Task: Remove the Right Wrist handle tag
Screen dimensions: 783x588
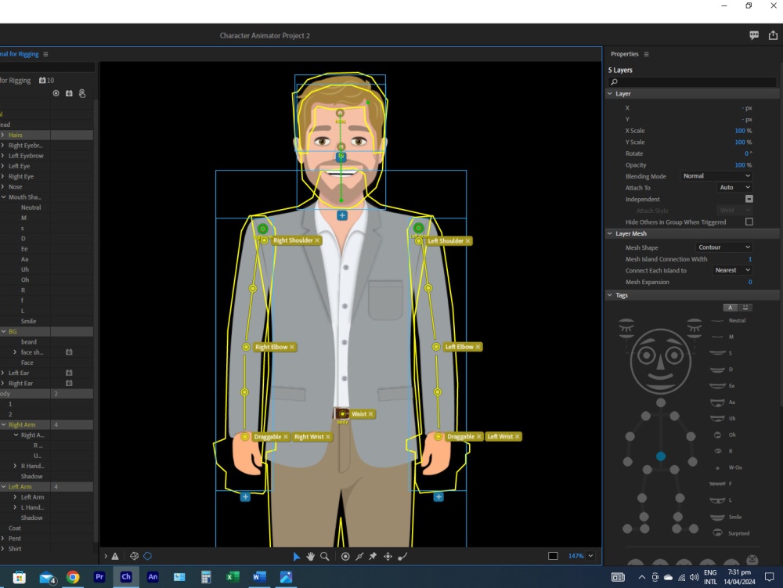Action: pos(329,437)
